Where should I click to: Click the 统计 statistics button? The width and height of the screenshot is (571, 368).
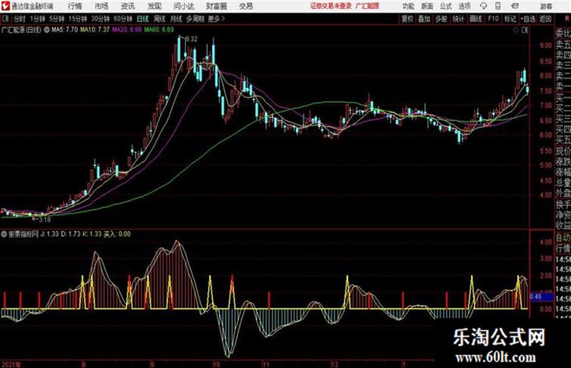[458, 19]
